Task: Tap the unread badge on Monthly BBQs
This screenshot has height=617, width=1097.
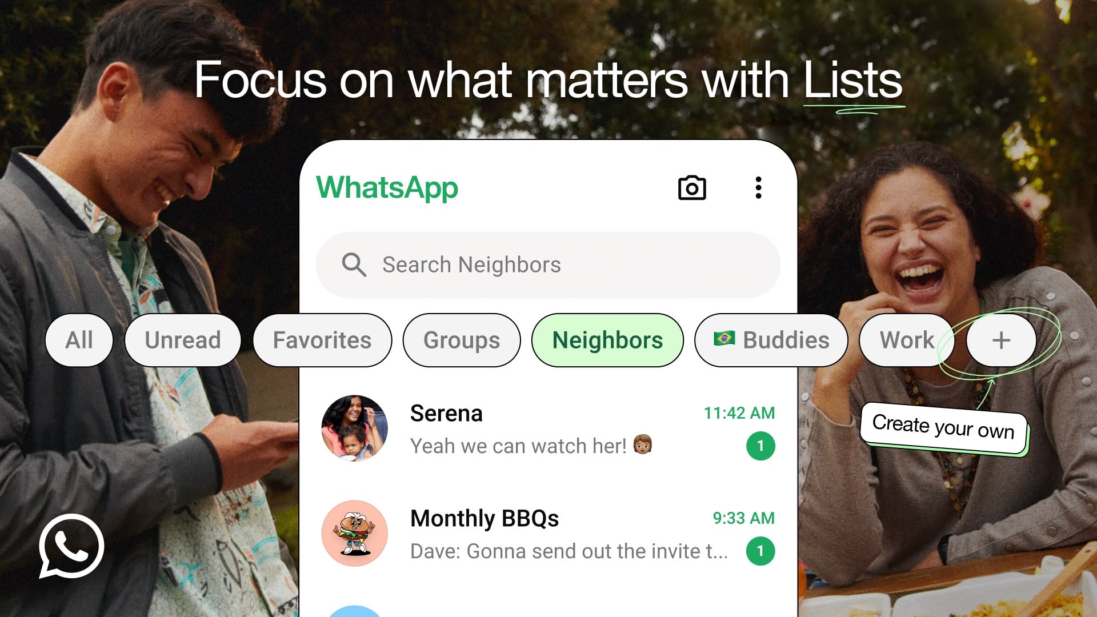Action: pyautogui.click(x=759, y=551)
